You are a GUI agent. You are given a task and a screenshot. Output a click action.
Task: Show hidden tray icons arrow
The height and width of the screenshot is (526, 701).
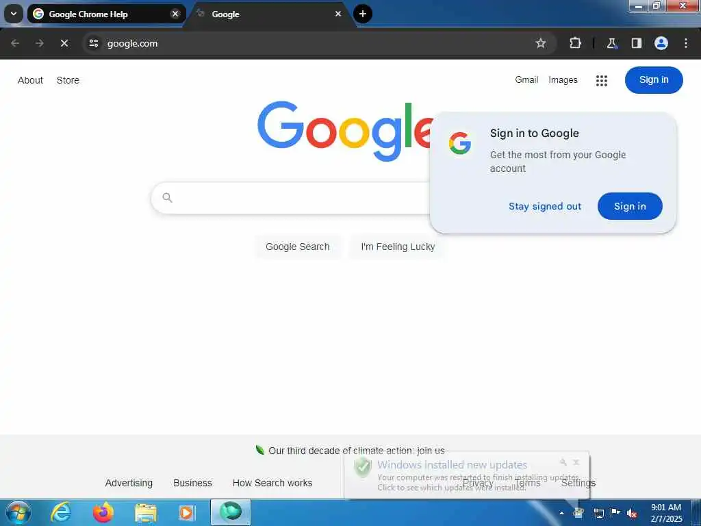[561, 513]
